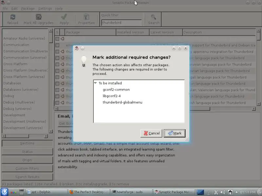Toggle the checkbox for the appmenu integration package
Screen dimensions: 262x196
click(x=57, y=52)
